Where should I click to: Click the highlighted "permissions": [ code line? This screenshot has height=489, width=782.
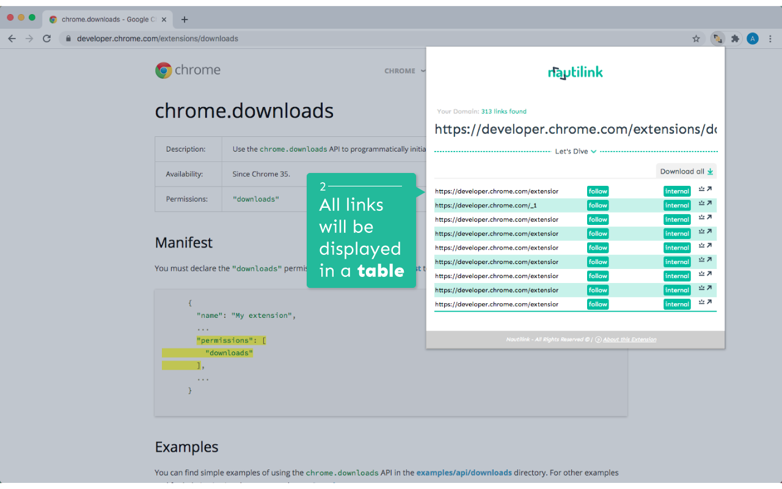(x=231, y=340)
